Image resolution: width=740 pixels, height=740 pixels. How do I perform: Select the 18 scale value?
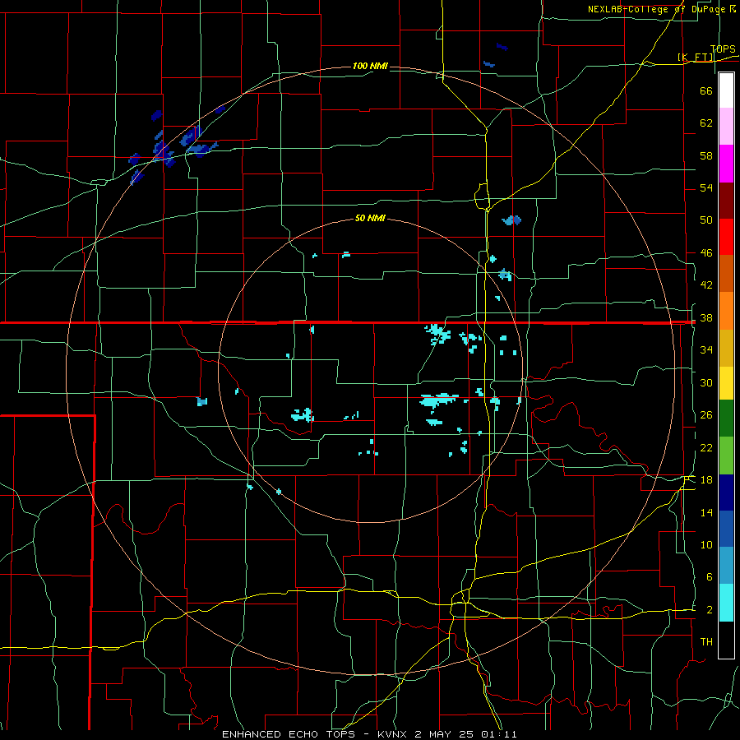click(x=706, y=480)
